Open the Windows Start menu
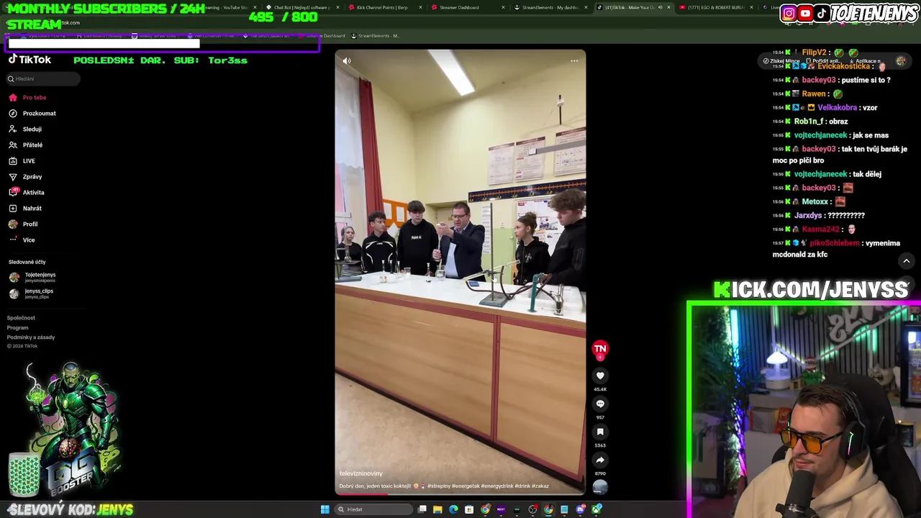This screenshot has width=921, height=518. tap(325, 509)
